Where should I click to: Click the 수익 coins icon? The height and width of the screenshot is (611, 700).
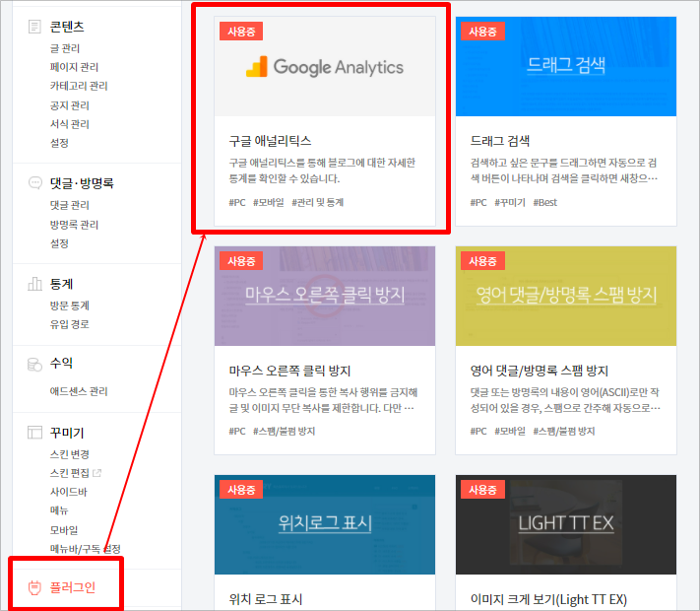[x=34, y=365]
